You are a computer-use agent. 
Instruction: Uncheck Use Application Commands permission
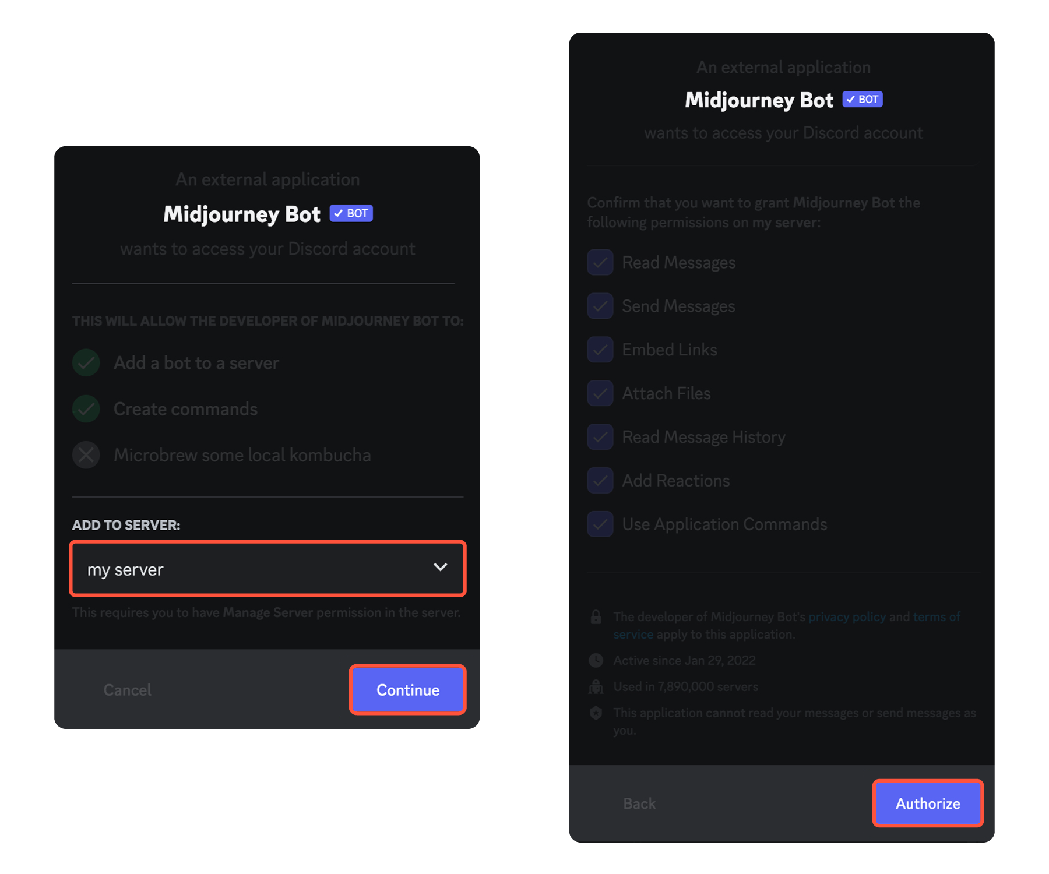coord(600,524)
